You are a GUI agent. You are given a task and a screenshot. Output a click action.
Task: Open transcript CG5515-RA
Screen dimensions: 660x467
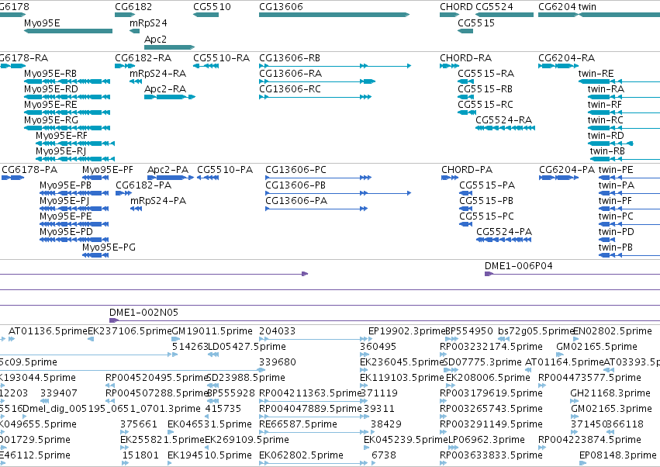coord(485,73)
